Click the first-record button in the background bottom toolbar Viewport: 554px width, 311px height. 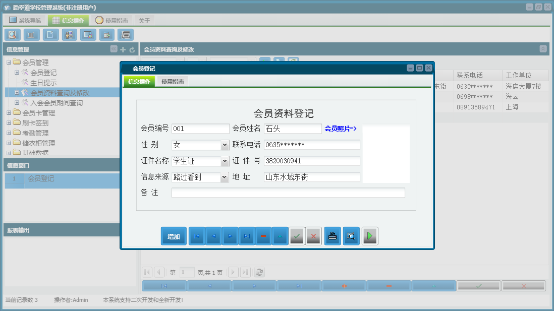coord(164,286)
